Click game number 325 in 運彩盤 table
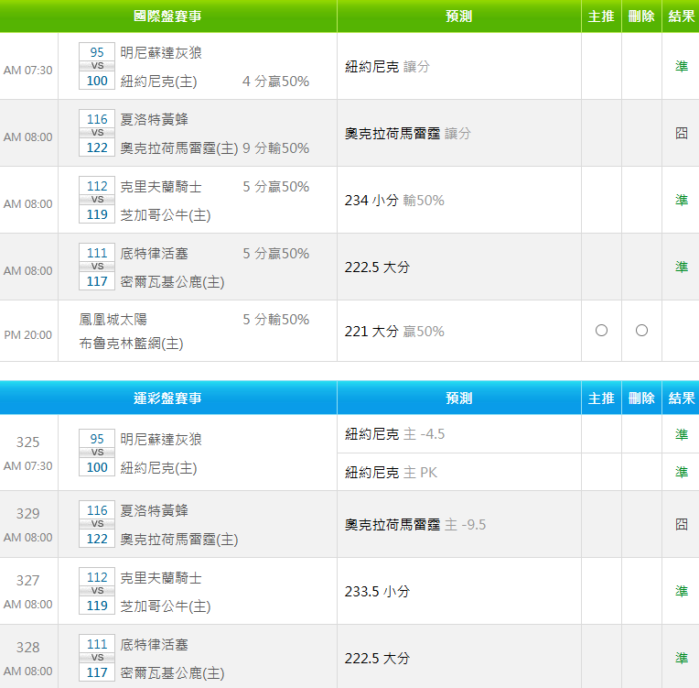 (28, 442)
